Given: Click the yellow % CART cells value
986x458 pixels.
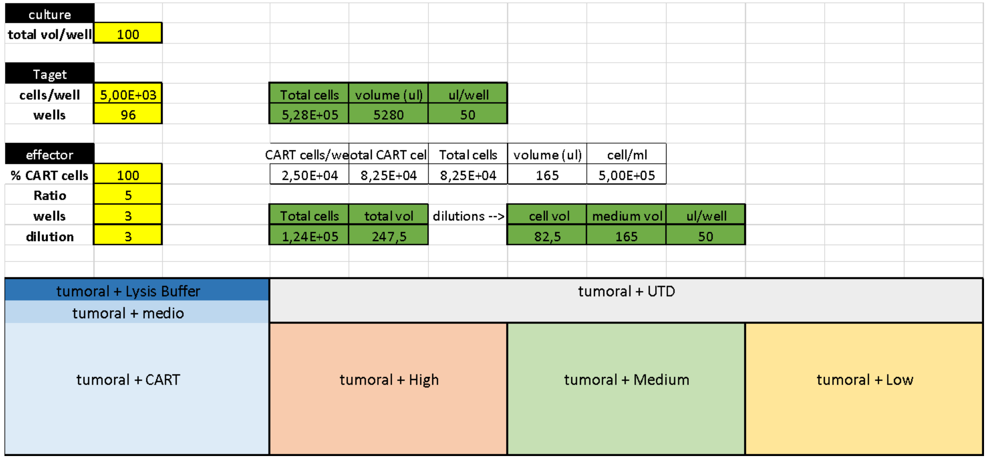Looking at the screenshot, I should coord(128,175).
